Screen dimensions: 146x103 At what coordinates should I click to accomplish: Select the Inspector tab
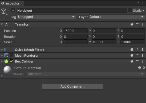tap(12, 3)
